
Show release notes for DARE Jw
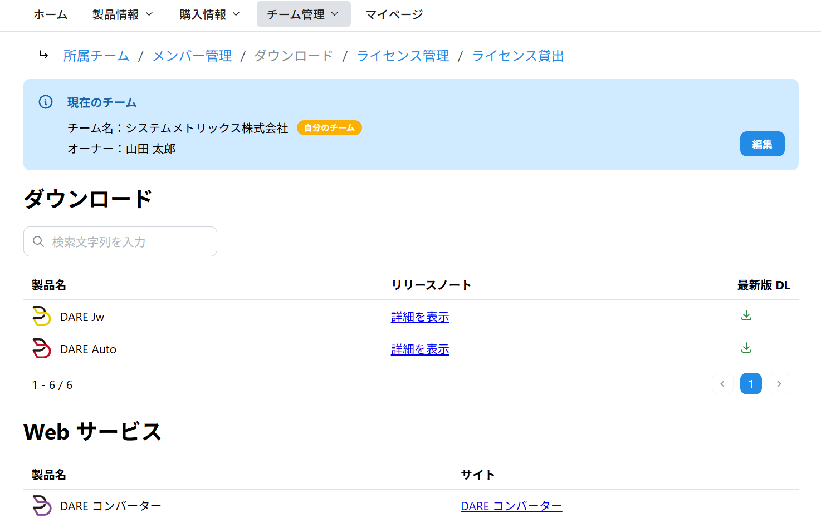coord(420,317)
